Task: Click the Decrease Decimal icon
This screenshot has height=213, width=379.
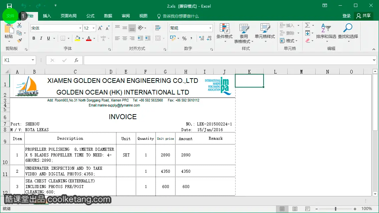Action: click(209, 38)
